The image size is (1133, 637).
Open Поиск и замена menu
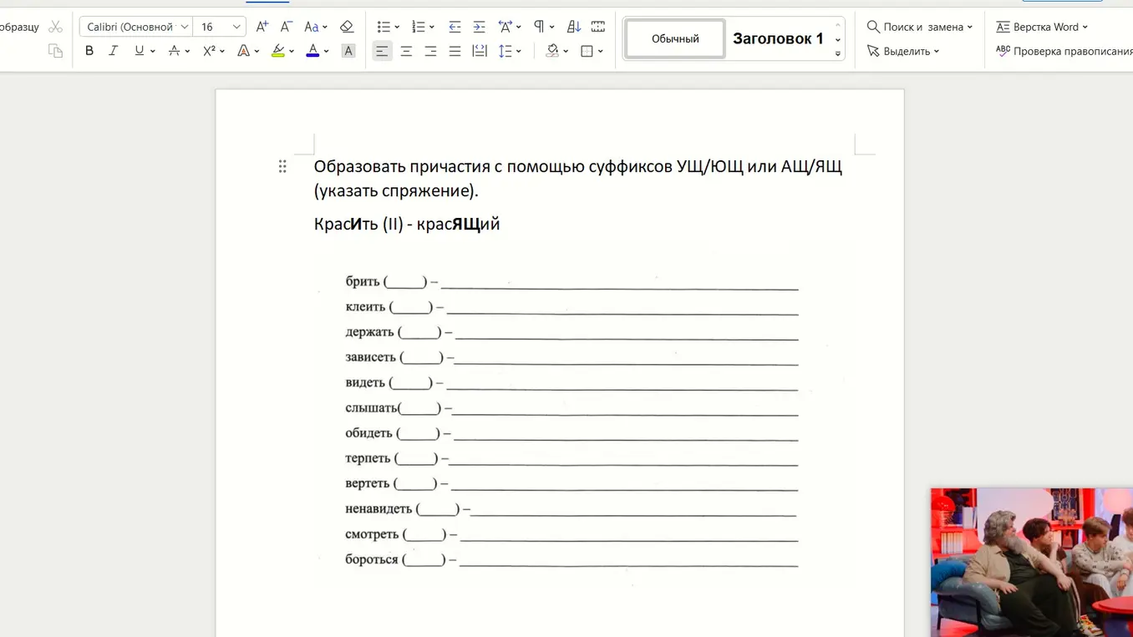tap(920, 27)
